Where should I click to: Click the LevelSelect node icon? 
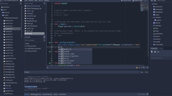click(x=154, y=34)
